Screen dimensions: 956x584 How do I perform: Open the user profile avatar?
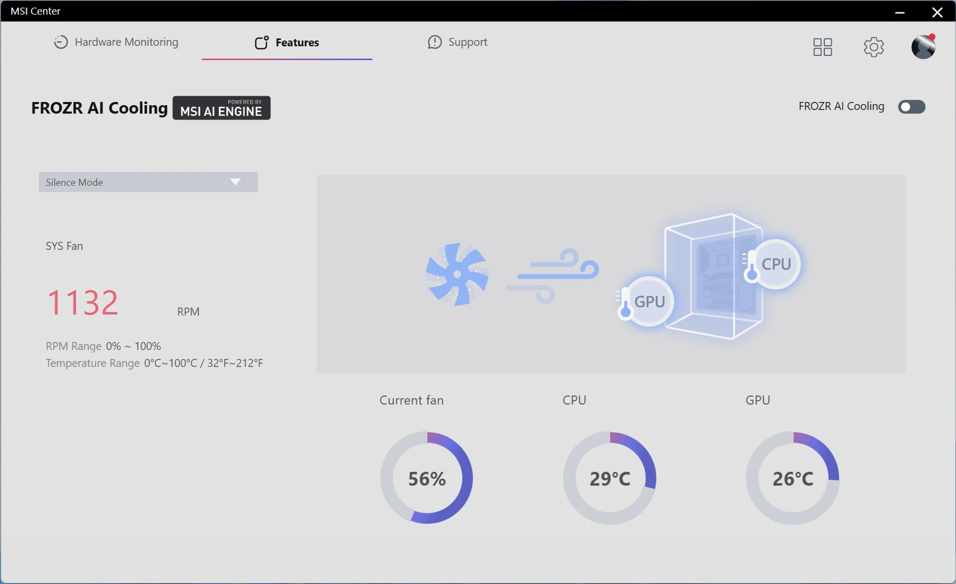[x=923, y=46]
